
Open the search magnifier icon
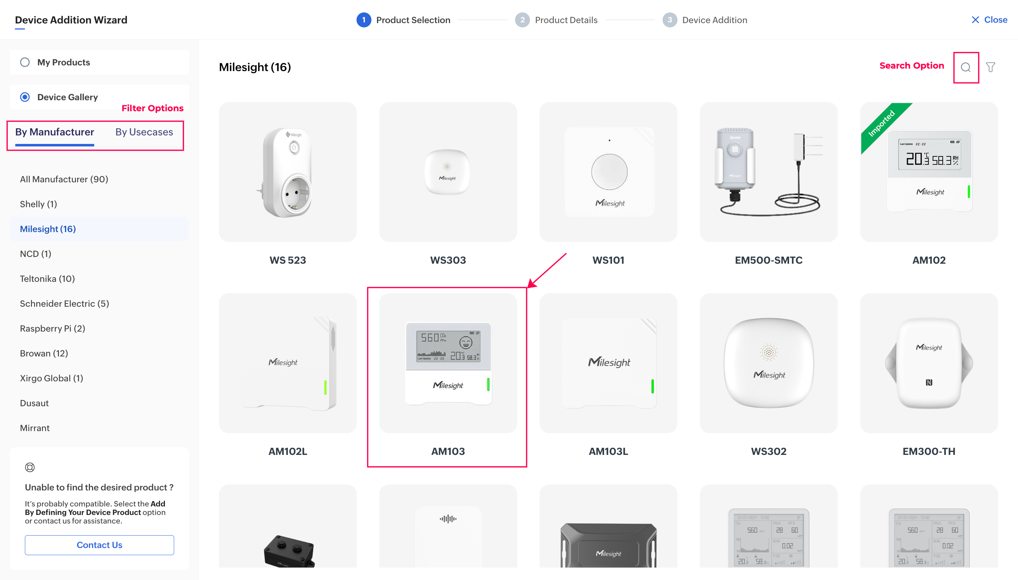click(965, 67)
